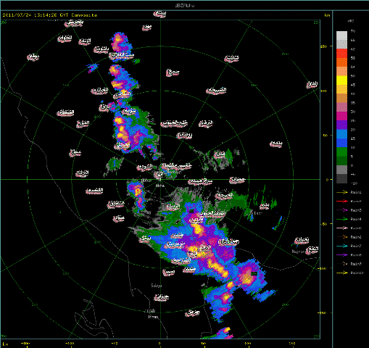
Task: Click the orange dotted arrow legend icon
Action: (342, 237)
